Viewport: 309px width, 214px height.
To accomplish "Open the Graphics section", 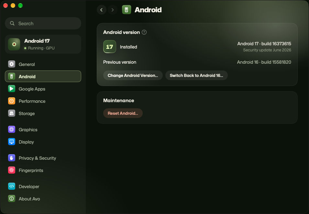I will (x=43, y=130).
